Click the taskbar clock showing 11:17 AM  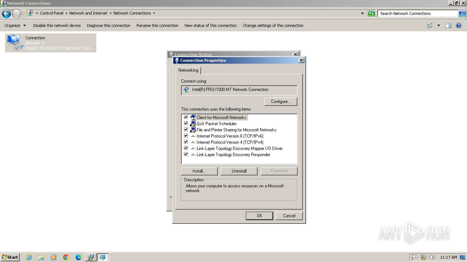(x=448, y=257)
